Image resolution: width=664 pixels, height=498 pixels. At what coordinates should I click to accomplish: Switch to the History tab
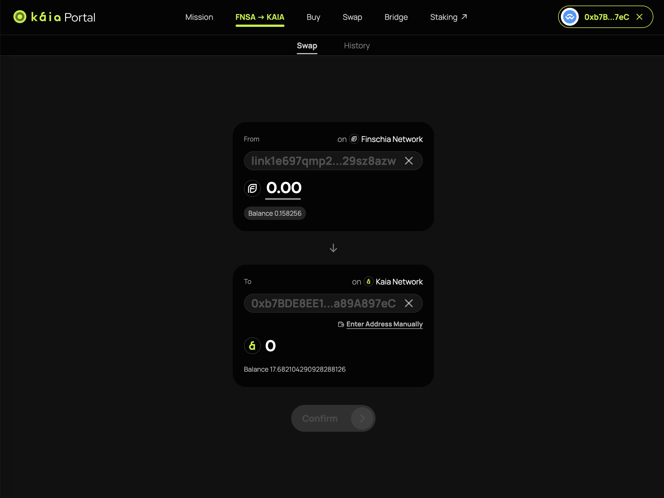point(357,46)
